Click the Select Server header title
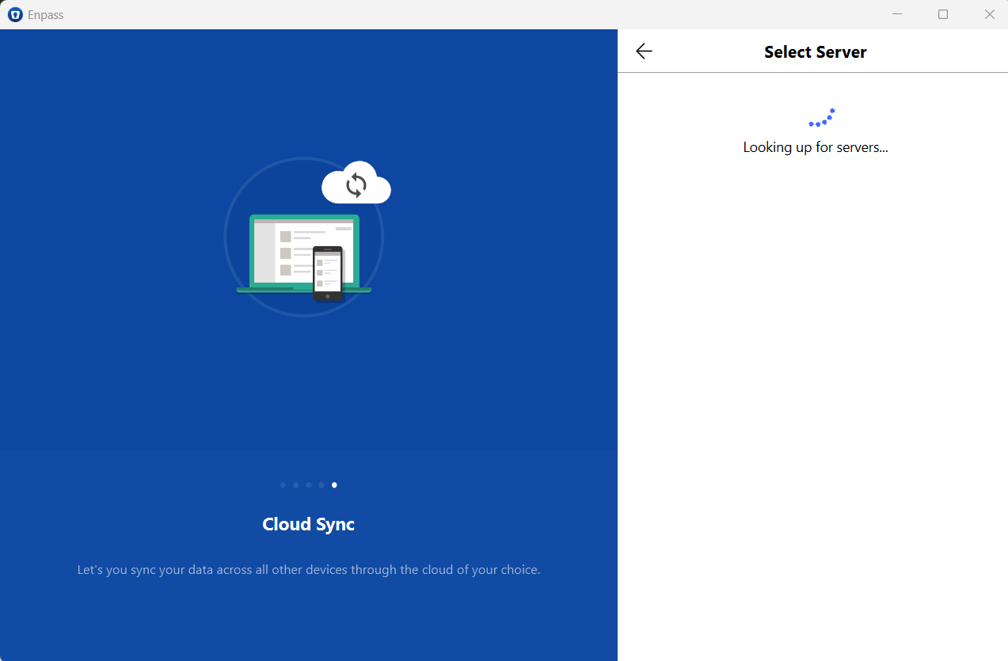 click(x=815, y=51)
